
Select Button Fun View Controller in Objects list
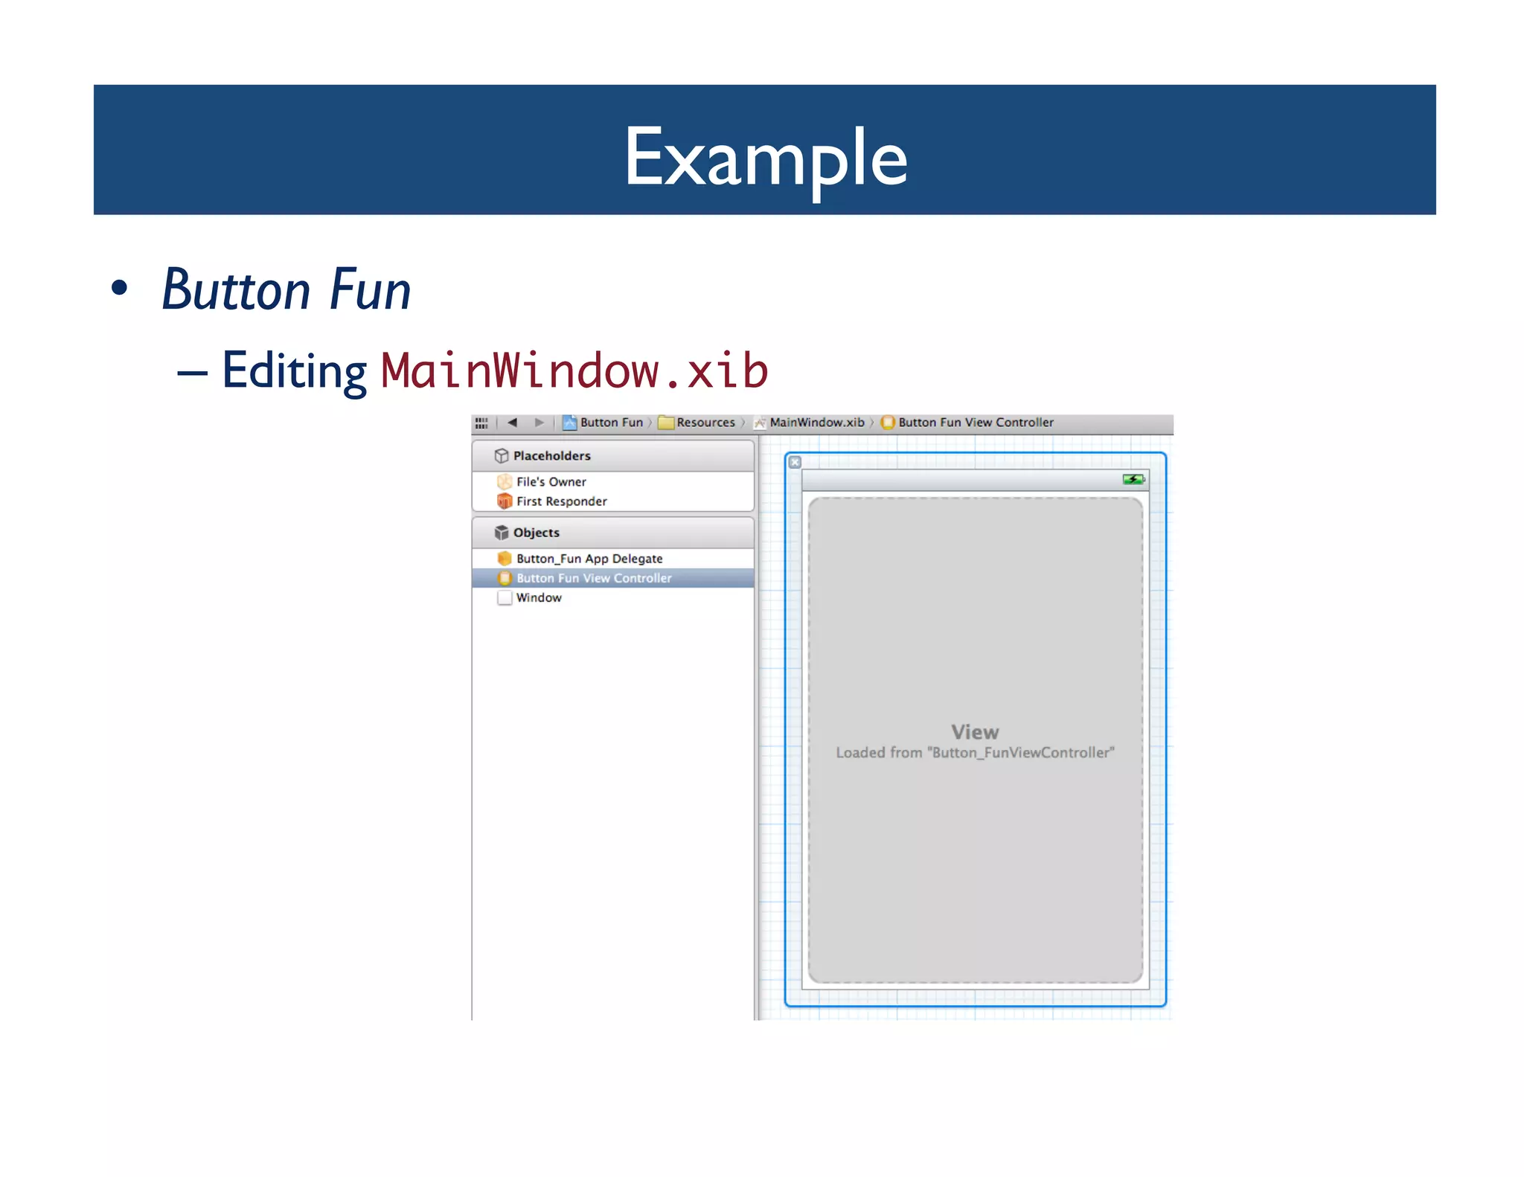pos(613,578)
